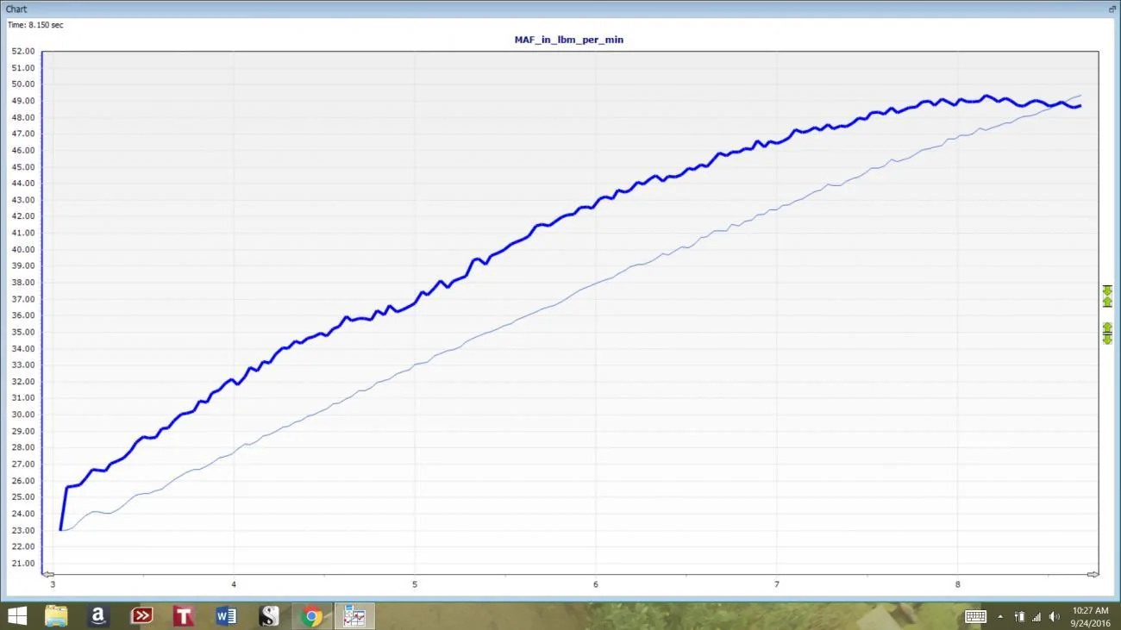This screenshot has width=1121, height=630.
Task: Click the x-axis label 8
Action: point(958,584)
